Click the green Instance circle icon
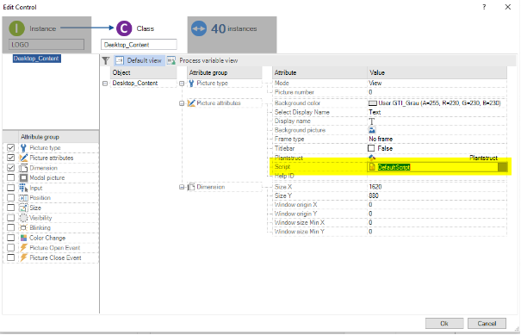521x335 pixels. tap(16, 28)
